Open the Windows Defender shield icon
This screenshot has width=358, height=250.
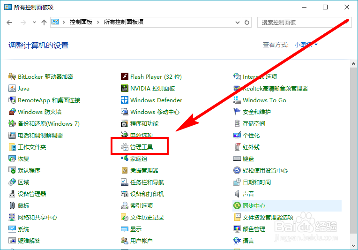pos(125,100)
